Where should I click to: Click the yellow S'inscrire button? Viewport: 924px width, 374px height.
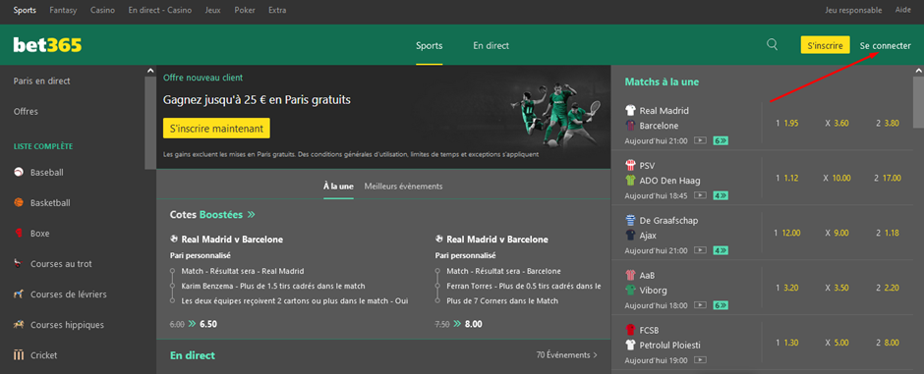[x=825, y=45]
